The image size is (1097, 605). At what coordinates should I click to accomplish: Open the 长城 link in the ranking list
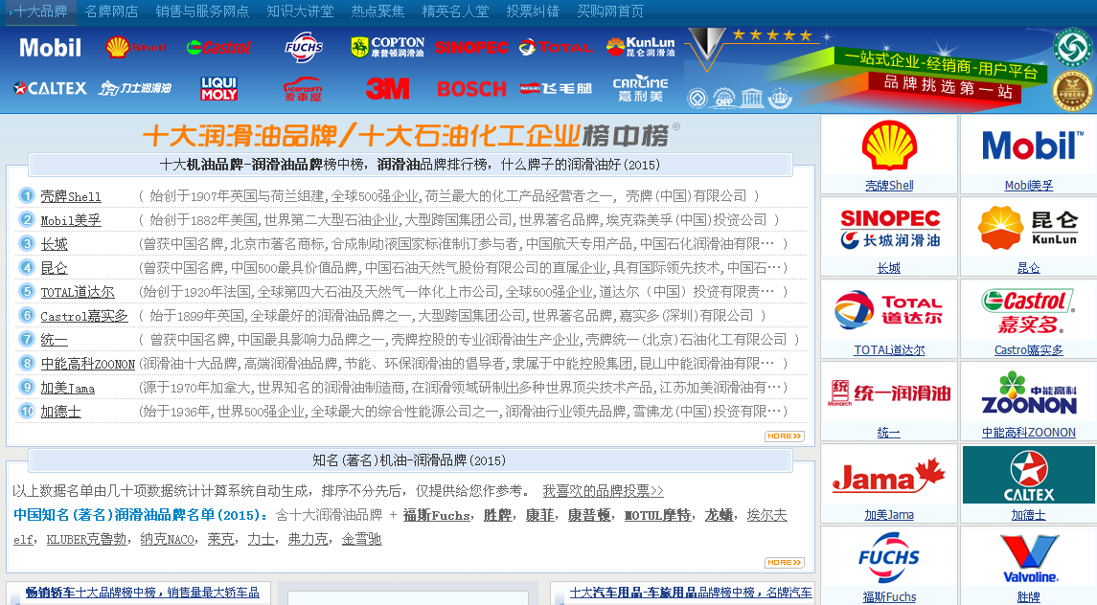click(x=54, y=244)
